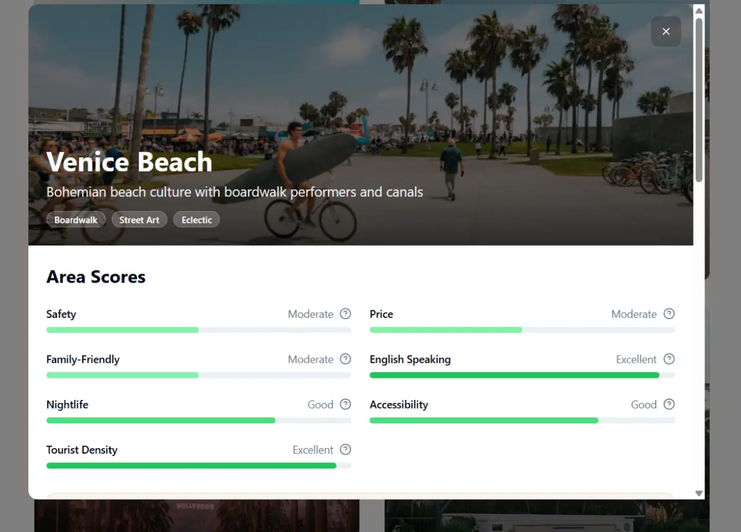Choose the Eclectic tag chip
741x532 pixels.
point(196,220)
